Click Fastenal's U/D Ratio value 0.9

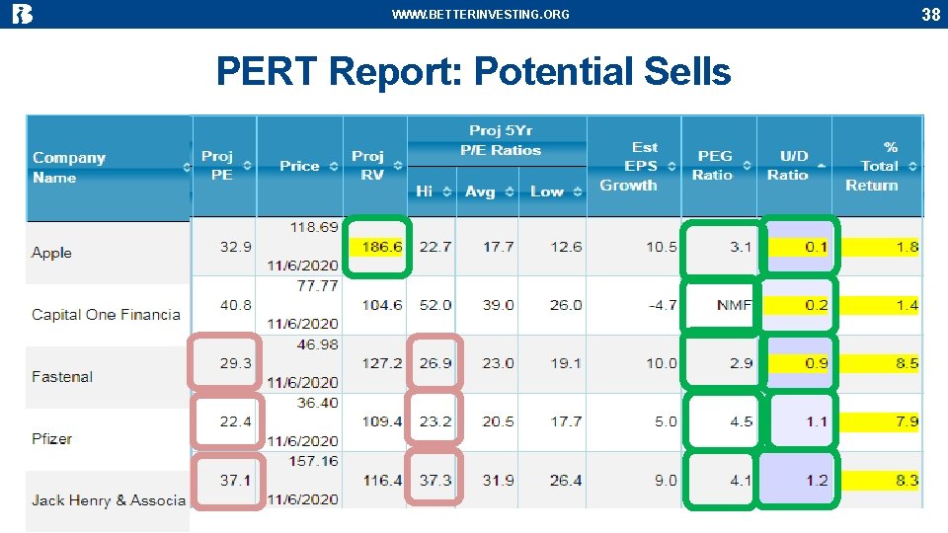817,363
